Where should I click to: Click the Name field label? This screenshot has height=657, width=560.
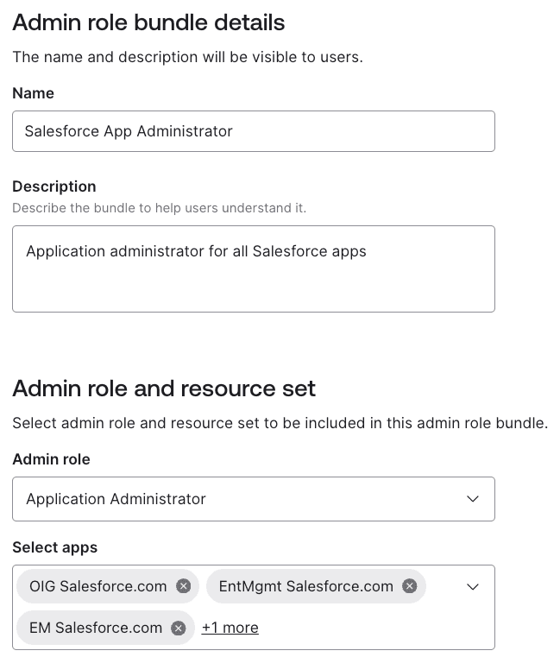pyautogui.click(x=33, y=93)
